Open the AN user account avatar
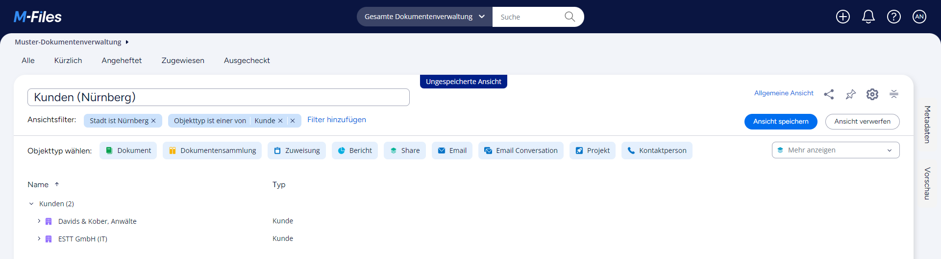This screenshot has width=941, height=259. coord(919,17)
